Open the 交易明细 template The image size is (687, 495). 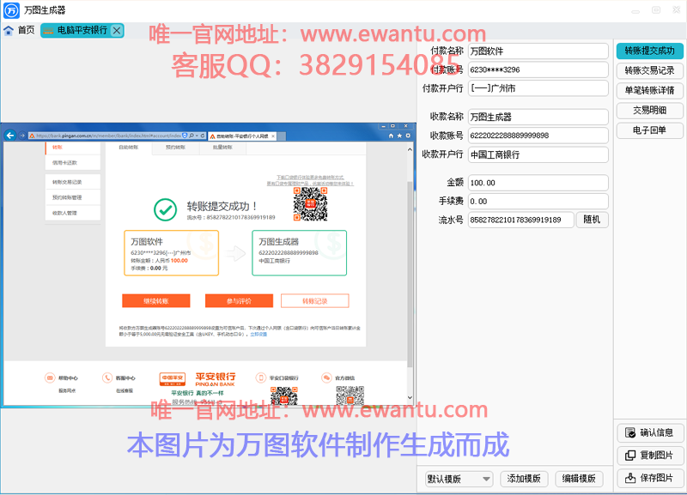[x=649, y=111]
